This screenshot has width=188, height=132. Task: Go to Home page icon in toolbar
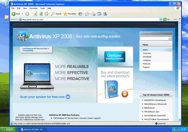click(x=47, y=14)
